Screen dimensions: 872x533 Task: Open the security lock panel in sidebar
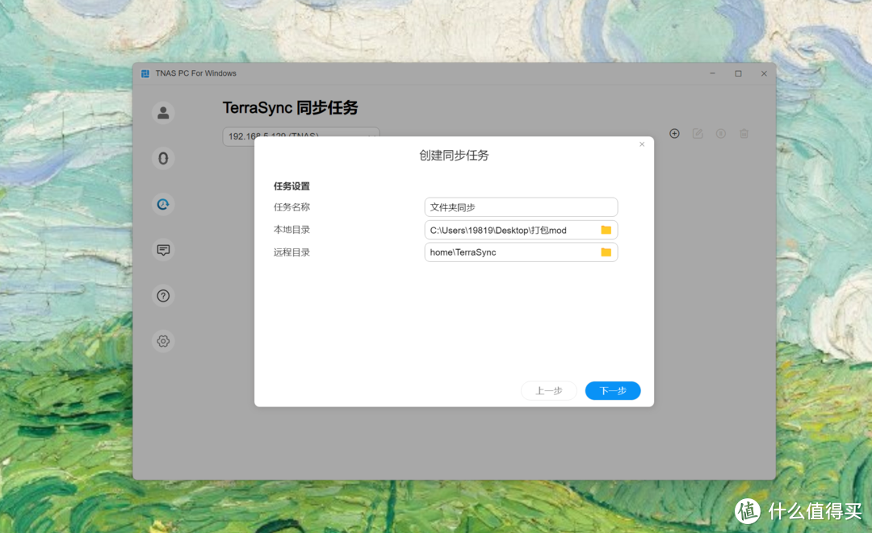(163, 159)
